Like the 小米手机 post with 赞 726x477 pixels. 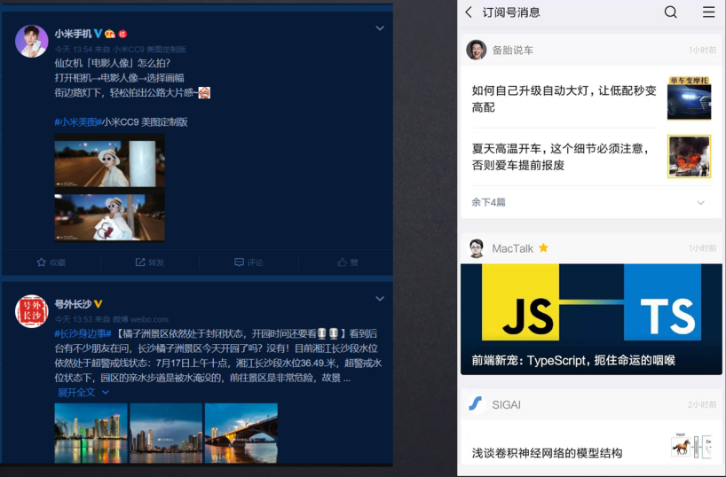tap(348, 262)
